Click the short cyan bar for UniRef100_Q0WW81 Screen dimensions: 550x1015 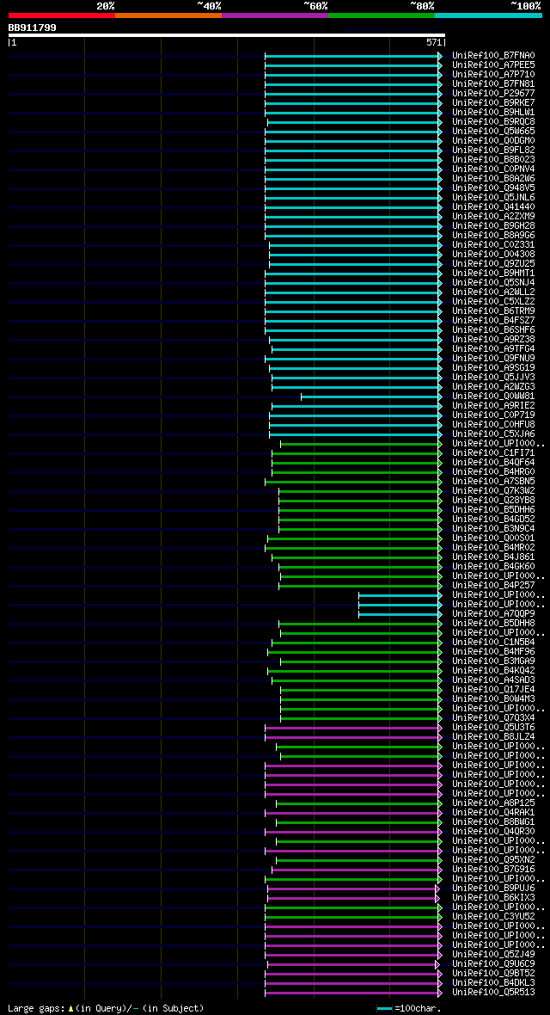coord(371,397)
